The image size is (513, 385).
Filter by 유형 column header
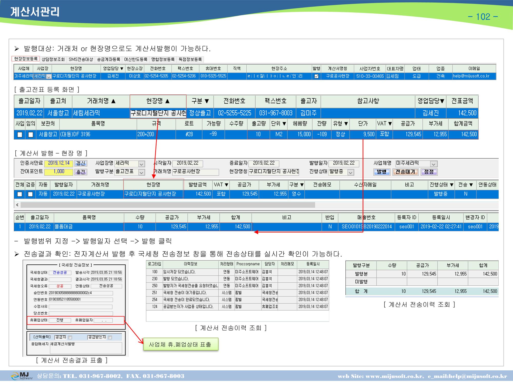(340, 124)
